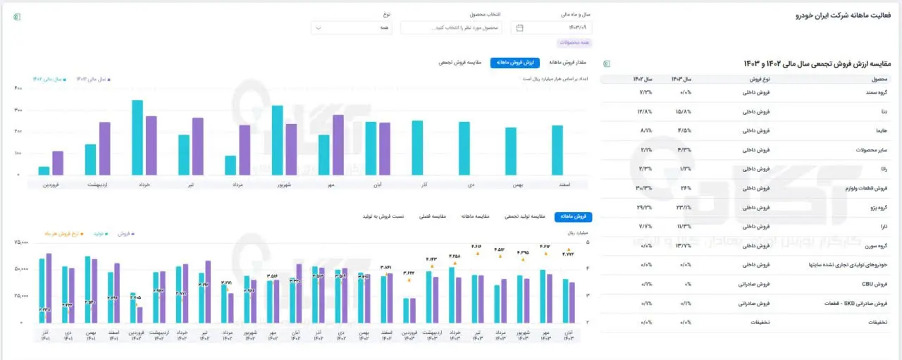This screenshot has height=360, width=902.
Task: Select the فروش ماهانه tab in lower chart
Action: click(x=574, y=216)
